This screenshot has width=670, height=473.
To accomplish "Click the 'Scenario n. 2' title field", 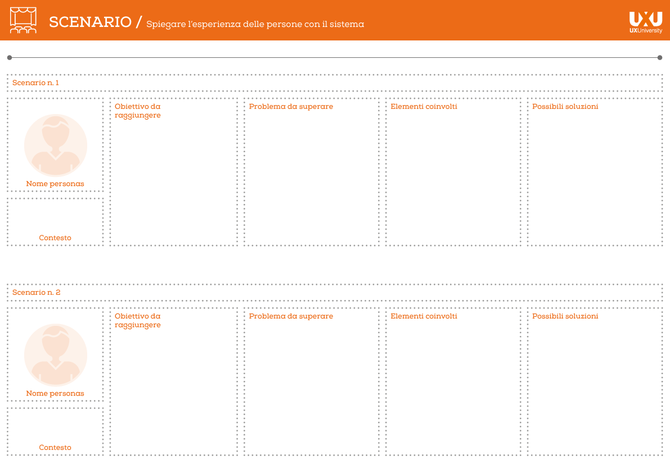I will coord(334,293).
